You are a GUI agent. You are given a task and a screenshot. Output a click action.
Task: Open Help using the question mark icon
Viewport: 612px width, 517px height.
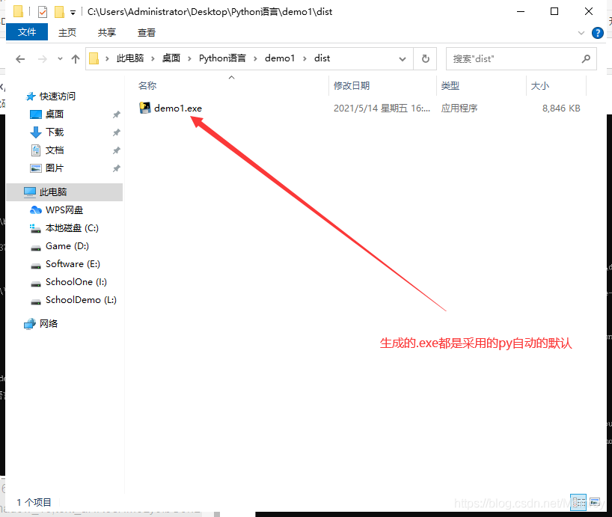(x=597, y=32)
